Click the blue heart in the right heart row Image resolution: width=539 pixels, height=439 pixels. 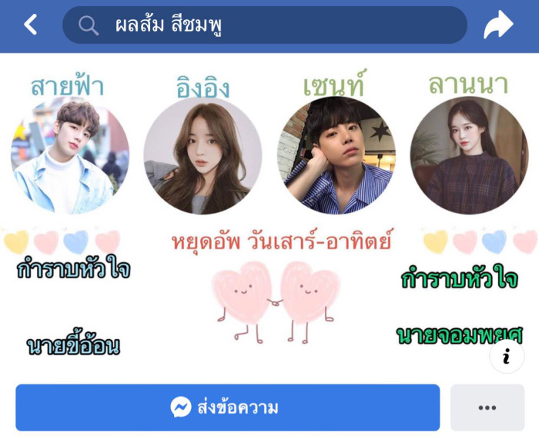coord(494,241)
